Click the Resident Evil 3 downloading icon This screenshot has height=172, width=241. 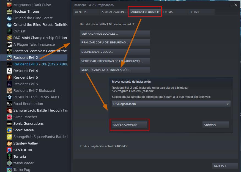[9, 64]
